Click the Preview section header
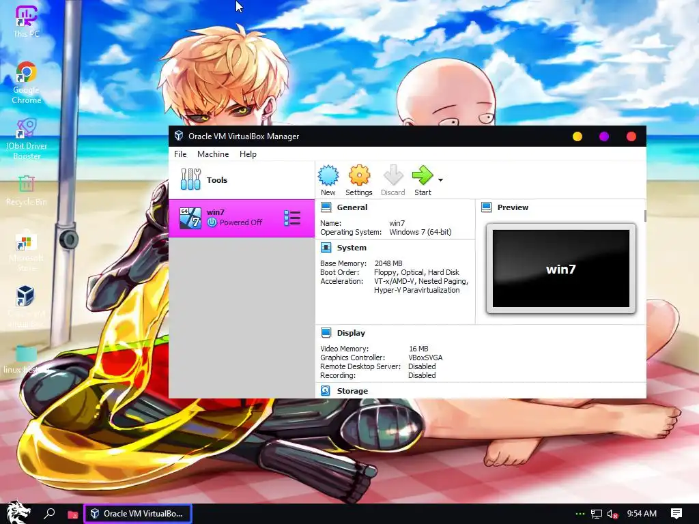This screenshot has width=699, height=524. coord(513,207)
